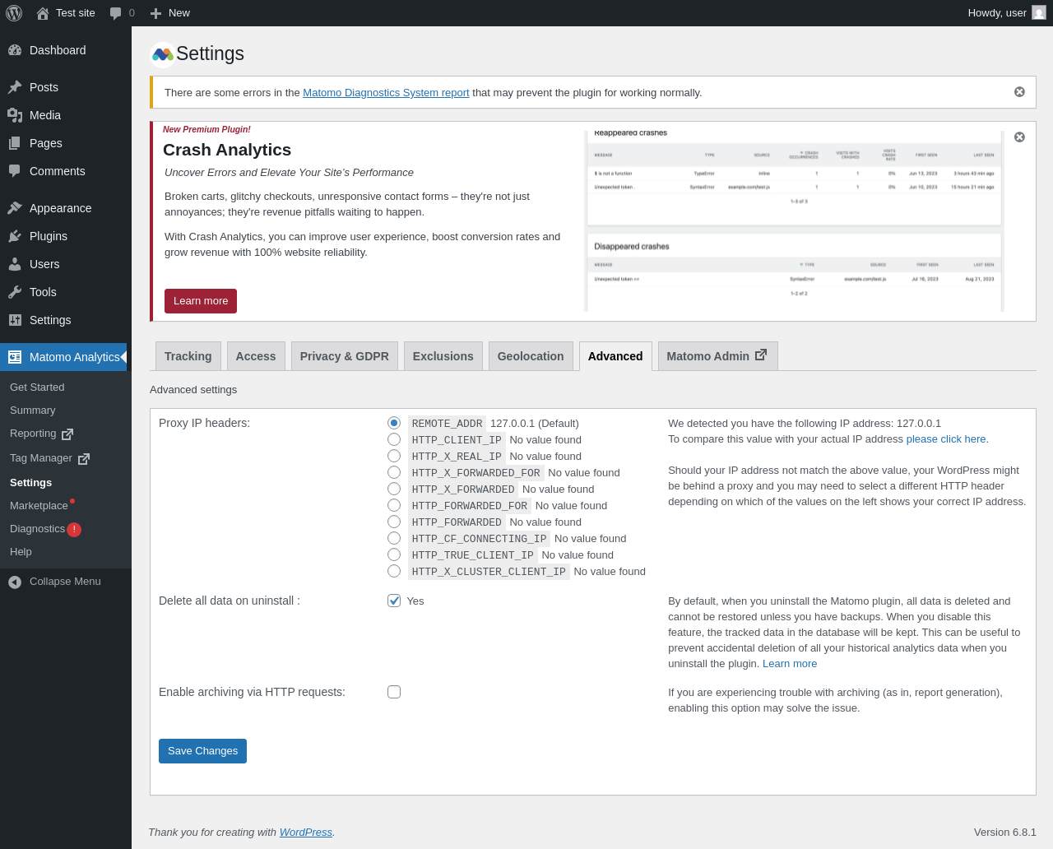Uncheck Delete all data on uninstall

pyautogui.click(x=394, y=601)
